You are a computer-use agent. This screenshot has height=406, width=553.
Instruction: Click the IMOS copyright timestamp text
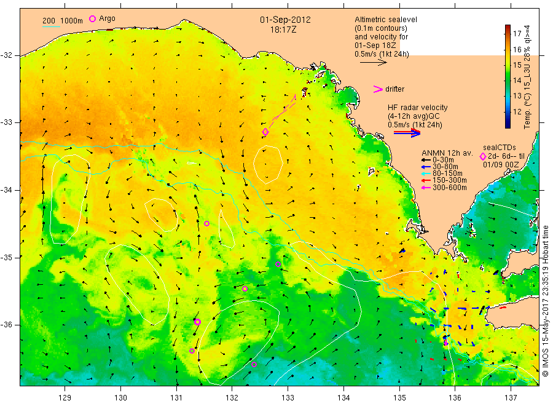545,301
